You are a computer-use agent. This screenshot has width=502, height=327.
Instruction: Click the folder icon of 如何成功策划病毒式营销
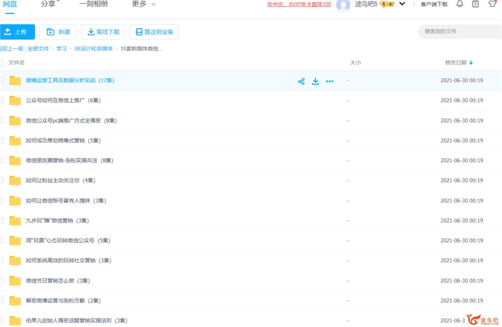[x=15, y=140]
